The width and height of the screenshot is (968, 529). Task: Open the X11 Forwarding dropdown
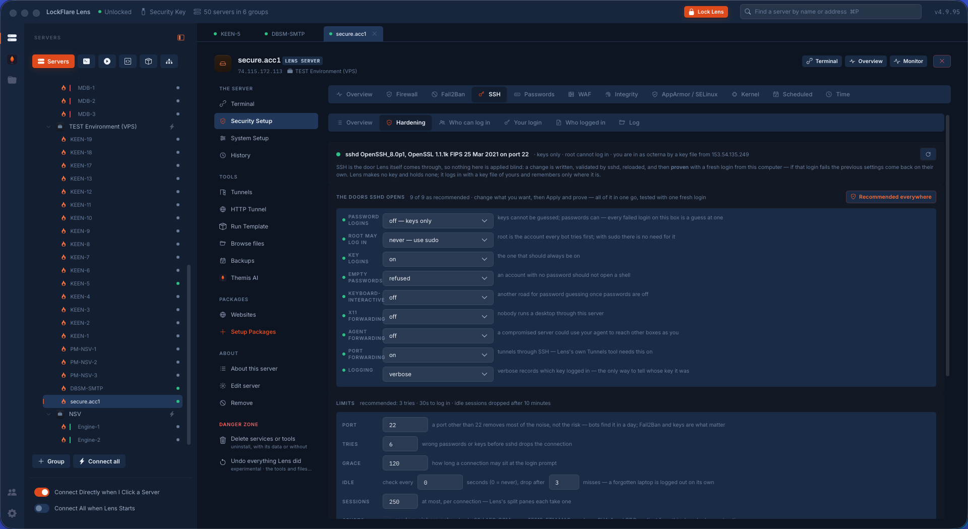(x=438, y=317)
